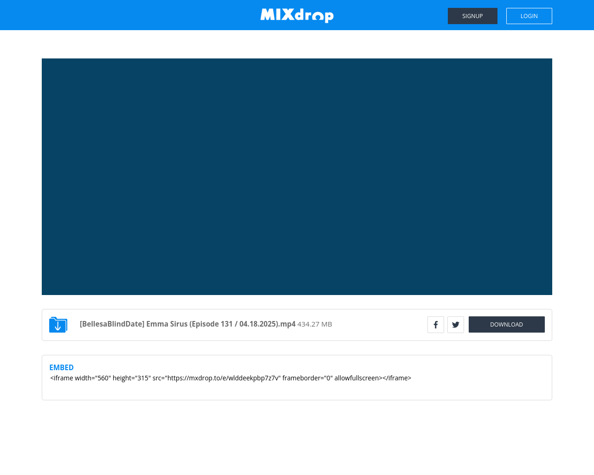The height and width of the screenshot is (475, 594).
Task: Click the blue folder download icon
Action: click(x=58, y=325)
